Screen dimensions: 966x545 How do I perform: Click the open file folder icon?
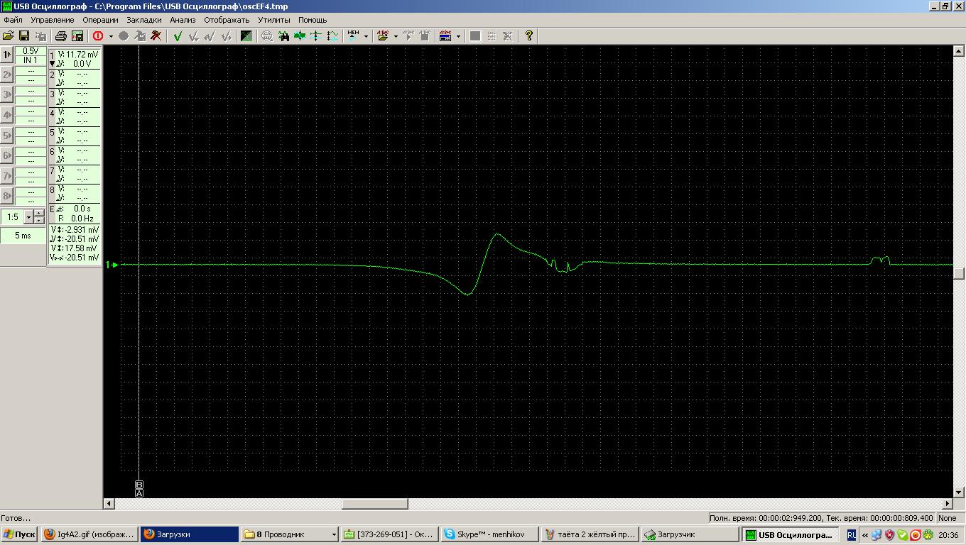point(9,35)
